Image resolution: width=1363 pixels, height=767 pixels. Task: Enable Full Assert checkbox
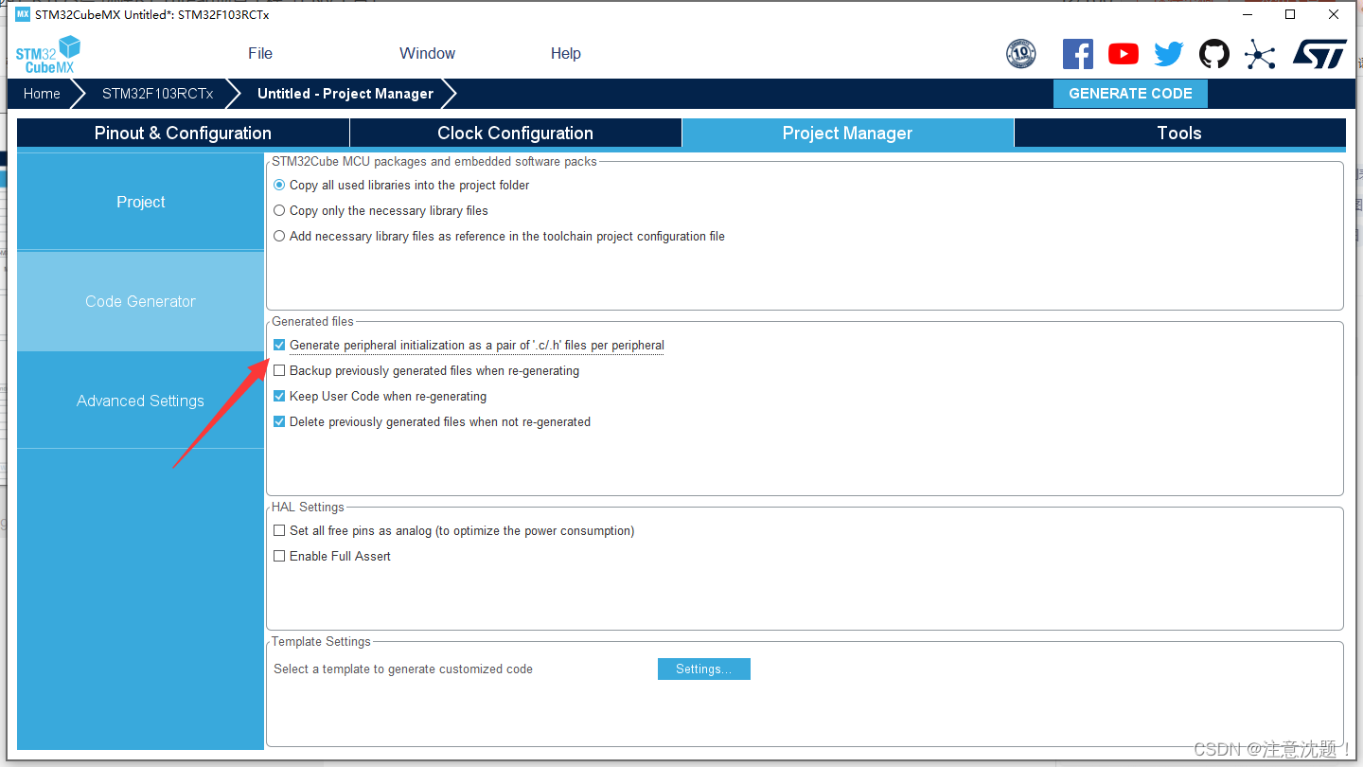tap(279, 556)
